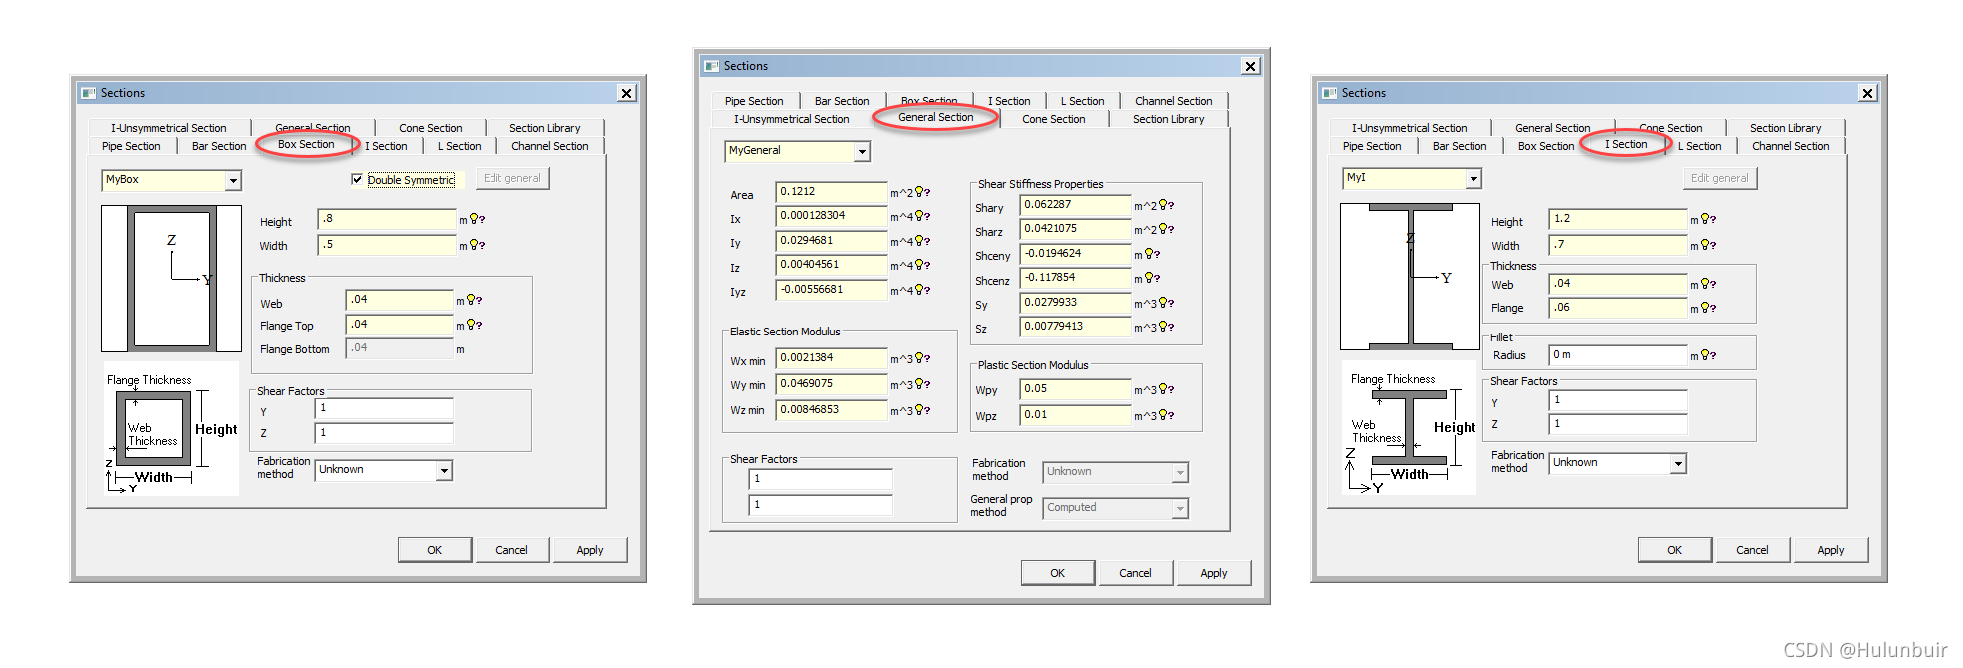Image resolution: width=1963 pixels, height=668 pixels.
Task: Open Cone Section tab in middle window
Action: [1054, 119]
